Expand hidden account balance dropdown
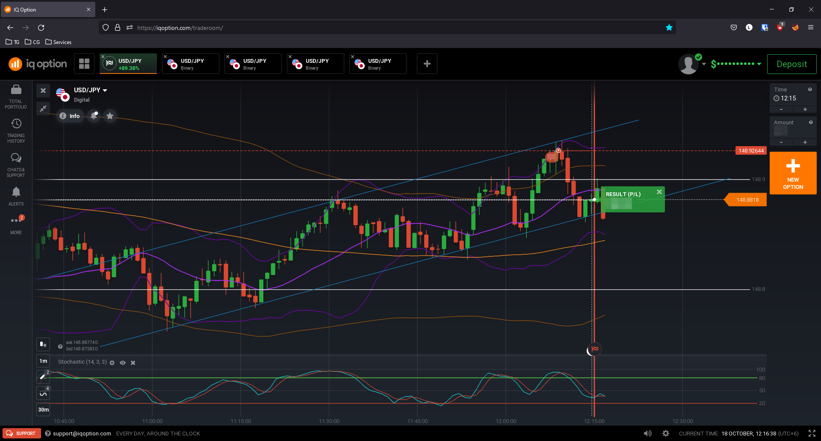This screenshot has width=821, height=441. (736, 64)
